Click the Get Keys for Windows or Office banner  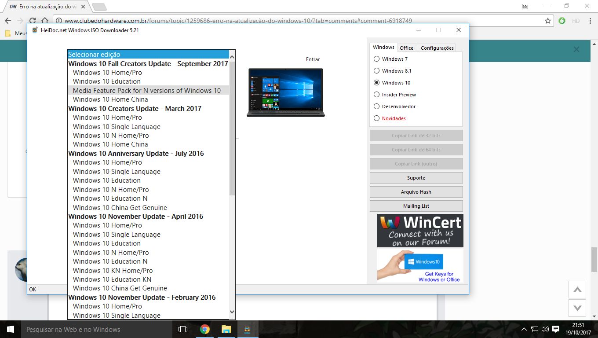(420, 266)
